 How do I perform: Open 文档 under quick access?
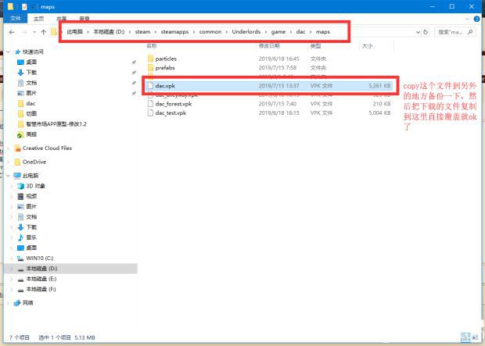[x=31, y=83]
